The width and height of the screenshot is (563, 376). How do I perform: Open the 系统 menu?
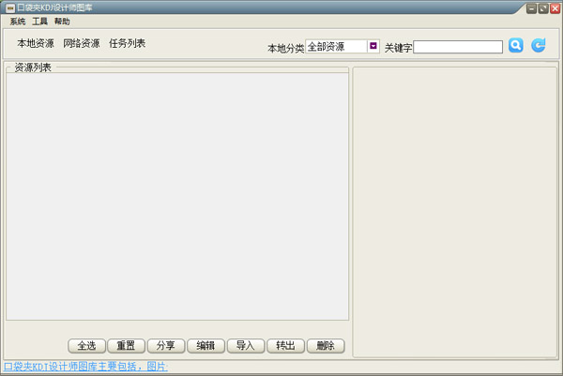coord(18,22)
